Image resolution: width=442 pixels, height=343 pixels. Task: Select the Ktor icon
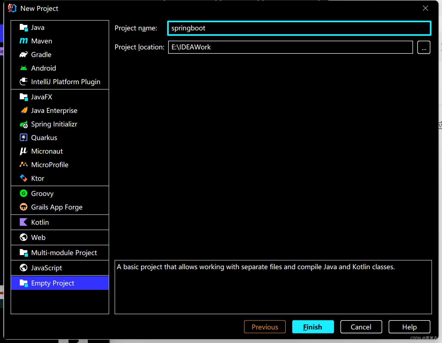(x=24, y=178)
